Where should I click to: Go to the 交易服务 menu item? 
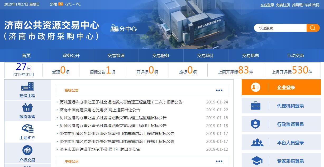(161, 55)
